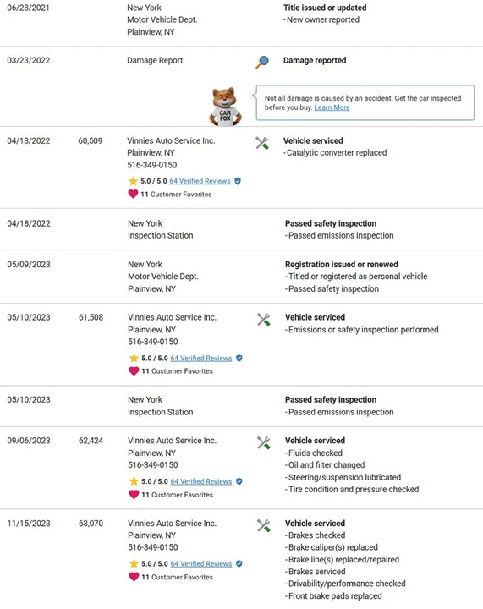
Task: Click the wrench icon for 11/15/2023 service
Action: (x=264, y=525)
